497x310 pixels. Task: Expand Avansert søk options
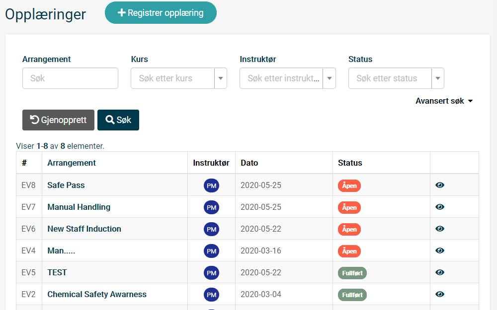(444, 101)
